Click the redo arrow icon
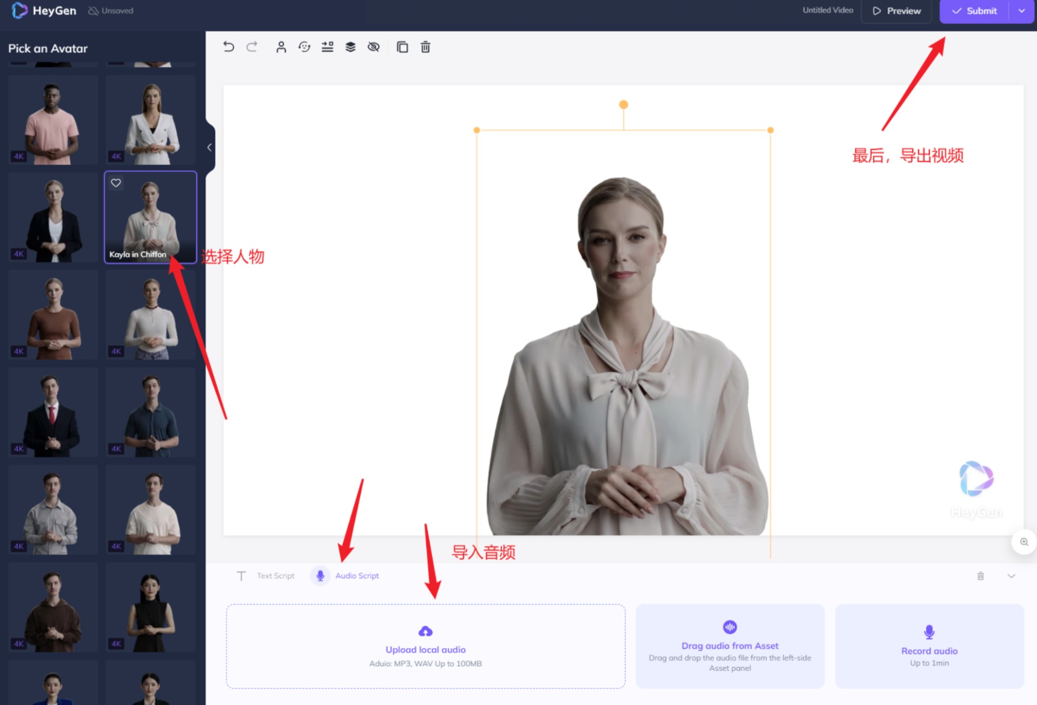The height and width of the screenshot is (705, 1037). pos(252,47)
